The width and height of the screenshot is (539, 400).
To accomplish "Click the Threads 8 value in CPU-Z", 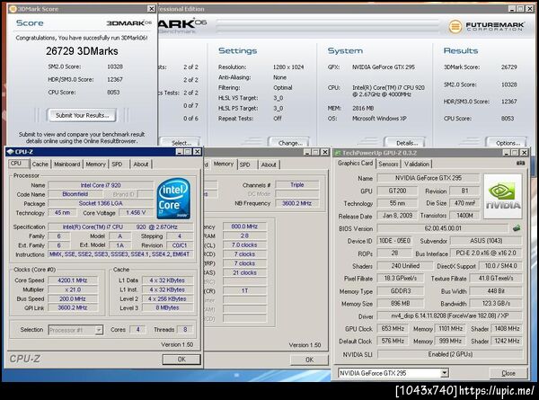I will pyautogui.click(x=185, y=330).
